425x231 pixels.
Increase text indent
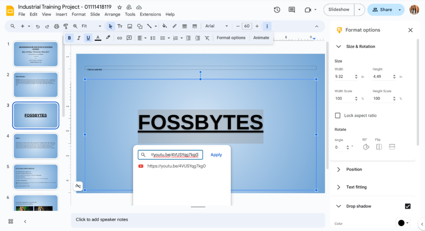pos(198,38)
